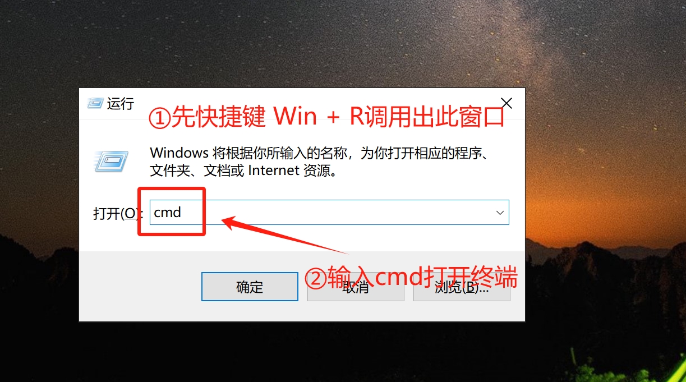The width and height of the screenshot is (686, 382).
Task: Click the 'Internet 资源' description line
Action: (x=292, y=170)
